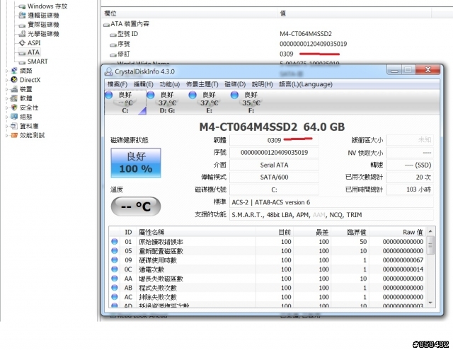Click status orb of attribute 05 row
Screen dimensions: 453x350
(115, 251)
